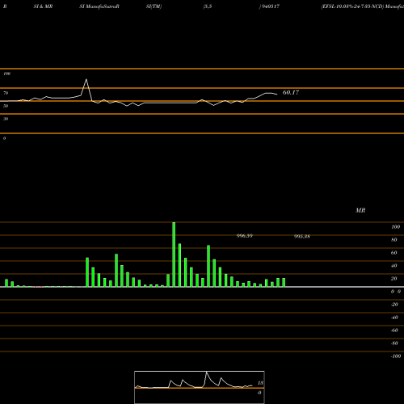The image size is (404, 404).
Task: Click the -60 label on the MR axis
Action: [x=394, y=330]
